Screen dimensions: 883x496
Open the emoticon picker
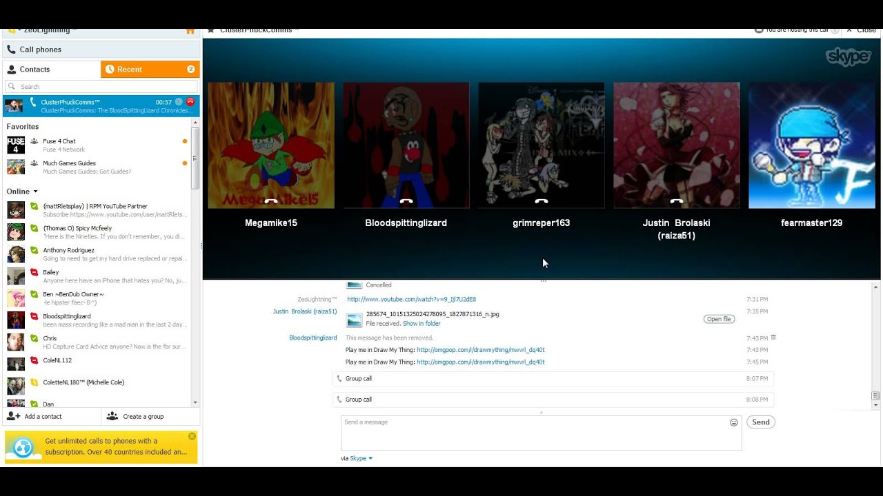pyautogui.click(x=734, y=422)
